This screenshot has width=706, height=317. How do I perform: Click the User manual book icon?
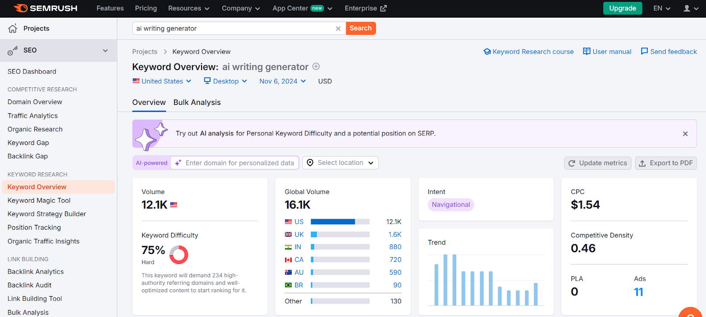(x=587, y=52)
